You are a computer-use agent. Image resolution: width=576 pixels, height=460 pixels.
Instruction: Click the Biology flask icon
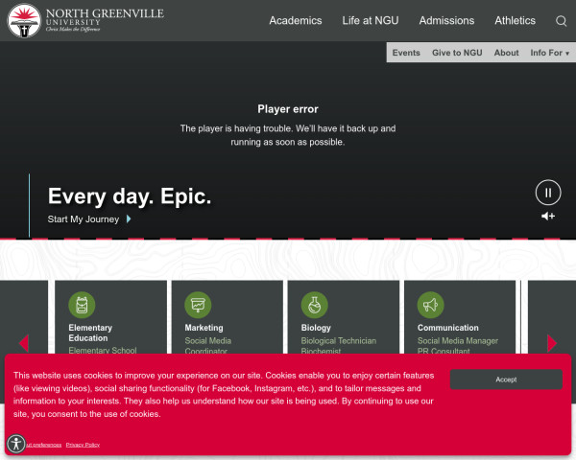point(315,305)
